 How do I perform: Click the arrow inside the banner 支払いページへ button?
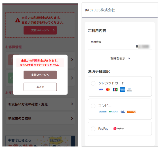54,30
